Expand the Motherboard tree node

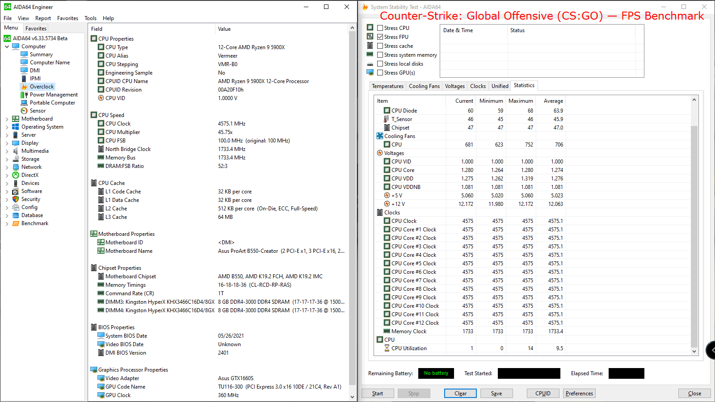[7, 119]
